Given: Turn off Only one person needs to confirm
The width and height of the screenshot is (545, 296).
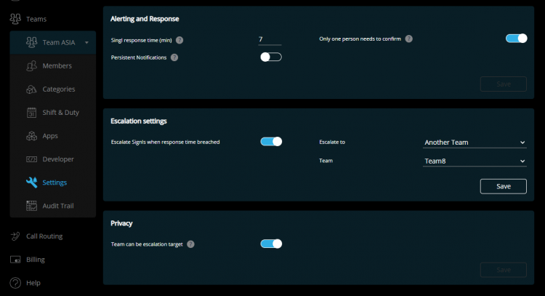Looking at the screenshot, I should click(516, 39).
